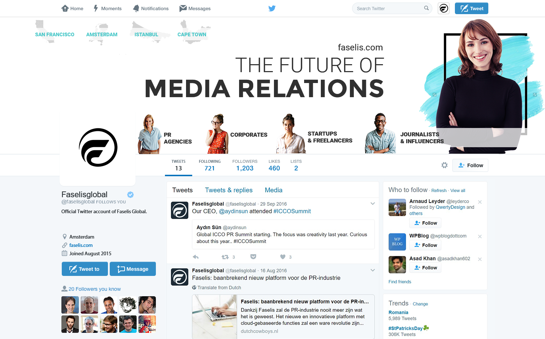Click the Find friends link
Viewport: 545px width, 339px height.
(400, 282)
